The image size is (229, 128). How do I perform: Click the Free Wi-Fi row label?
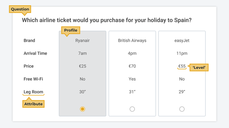pos(33,79)
